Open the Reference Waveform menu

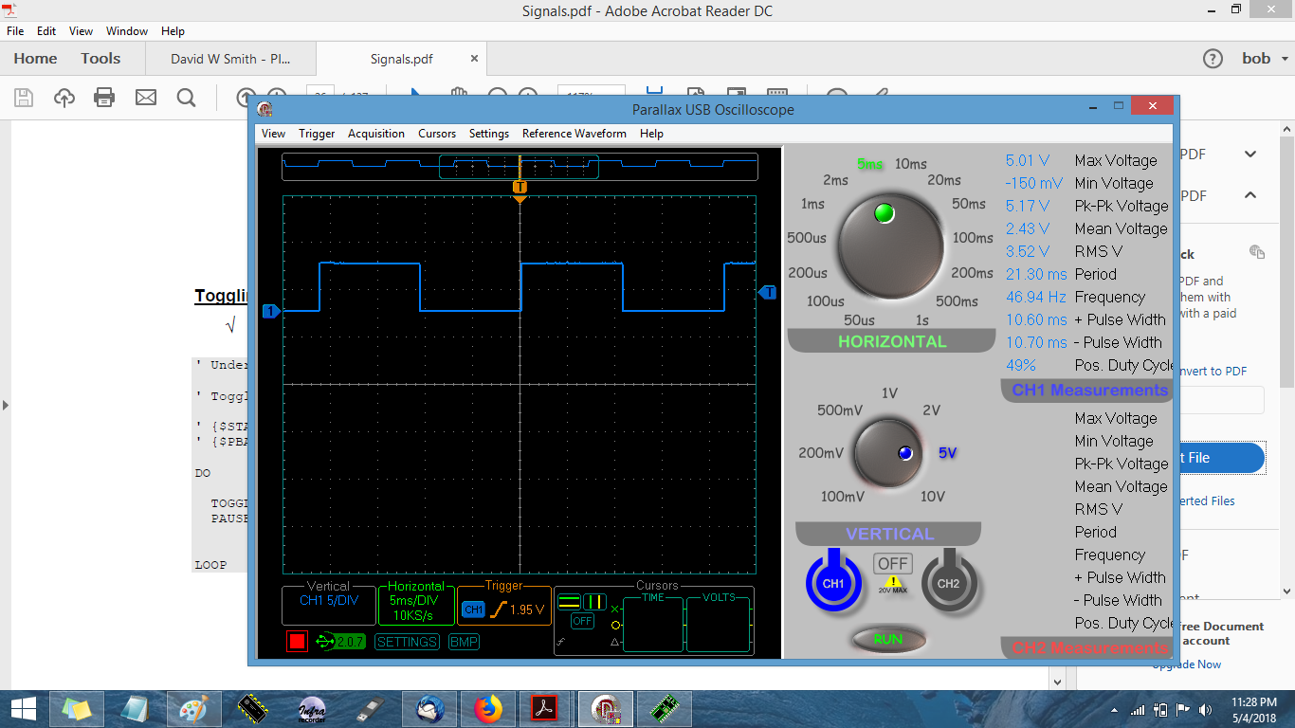tap(574, 134)
